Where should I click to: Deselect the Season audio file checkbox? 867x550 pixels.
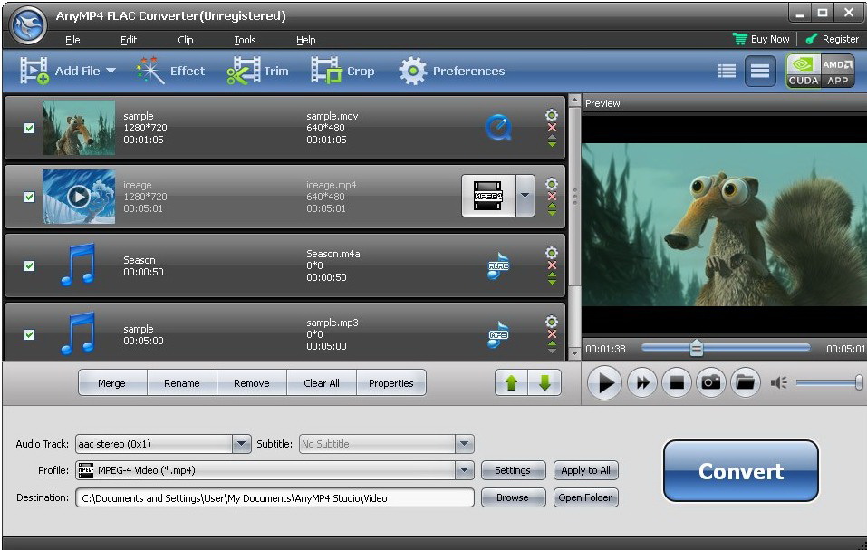click(29, 265)
